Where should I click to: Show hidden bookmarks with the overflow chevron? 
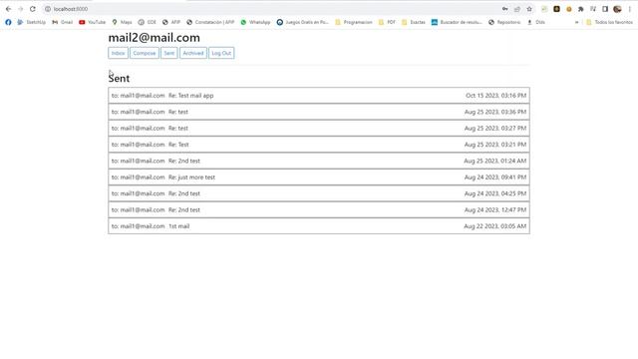[576, 22]
